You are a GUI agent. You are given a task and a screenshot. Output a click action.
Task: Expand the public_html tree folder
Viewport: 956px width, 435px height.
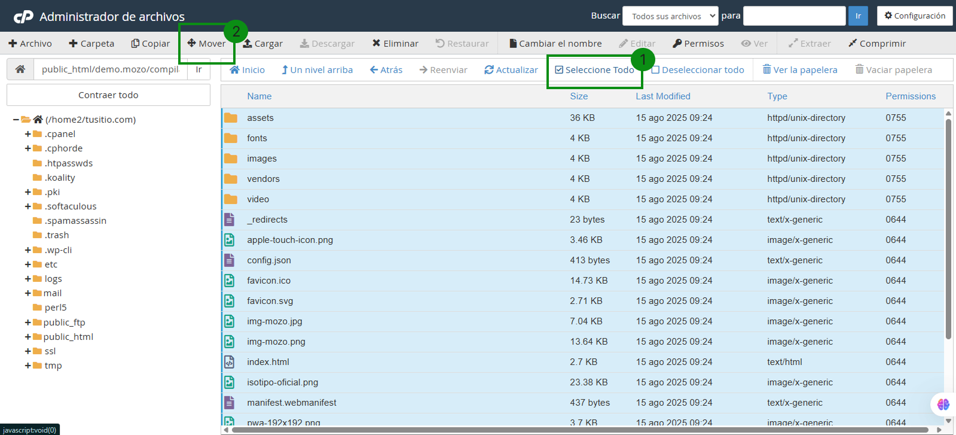[28, 337]
